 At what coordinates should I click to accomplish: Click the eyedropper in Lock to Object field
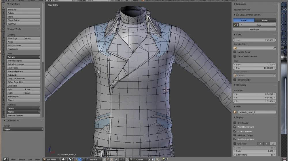coord(274,48)
